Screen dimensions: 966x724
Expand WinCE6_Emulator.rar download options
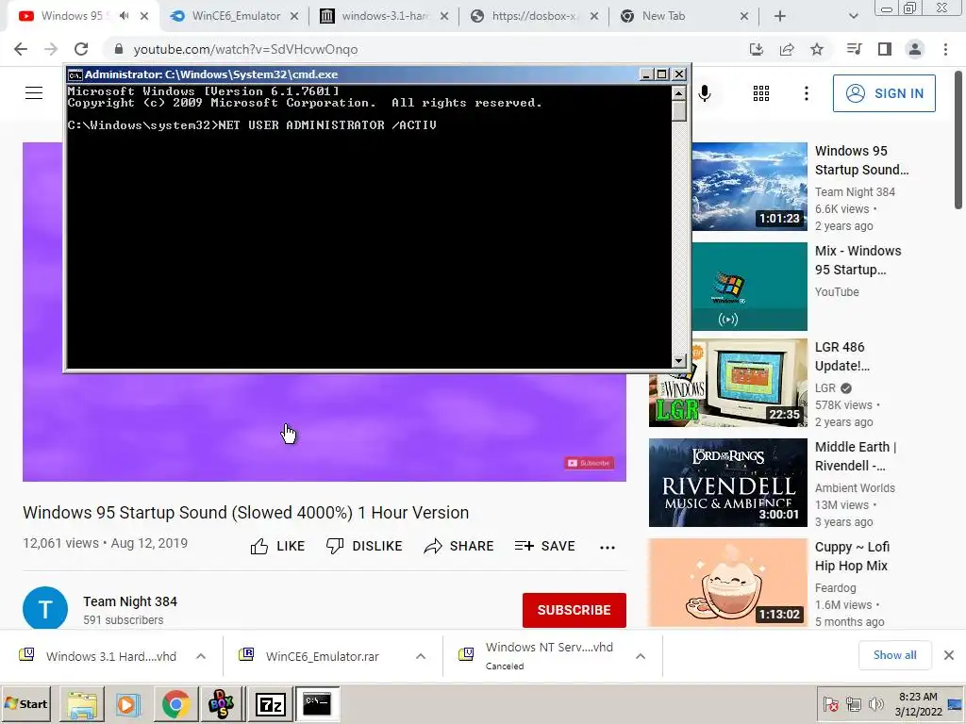coord(421,656)
